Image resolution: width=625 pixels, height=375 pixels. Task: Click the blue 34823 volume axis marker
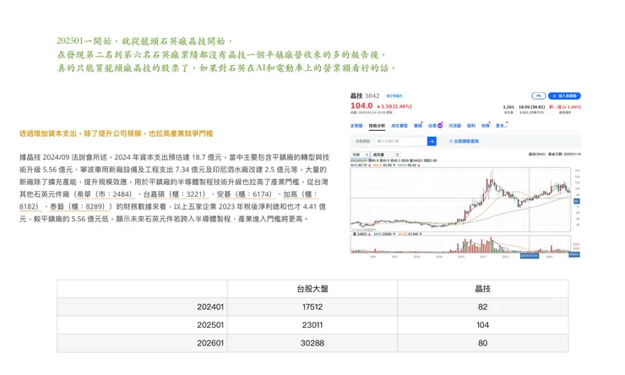(x=574, y=254)
